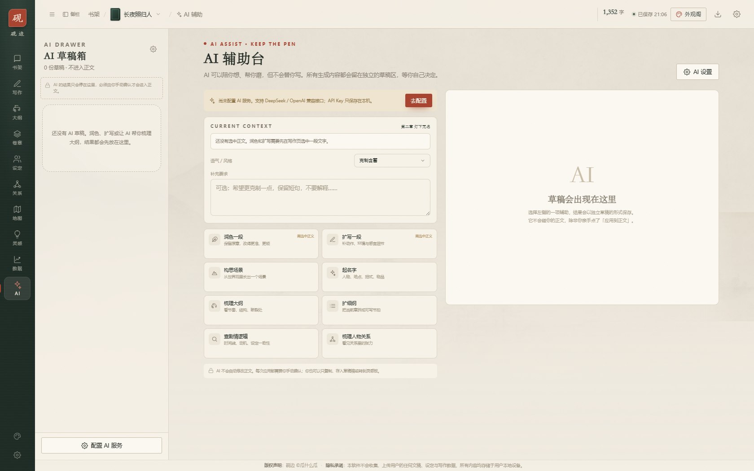The width and height of the screenshot is (754, 471).
Task: Expand the 长夜照归人 book dropdown
Action: click(136, 14)
